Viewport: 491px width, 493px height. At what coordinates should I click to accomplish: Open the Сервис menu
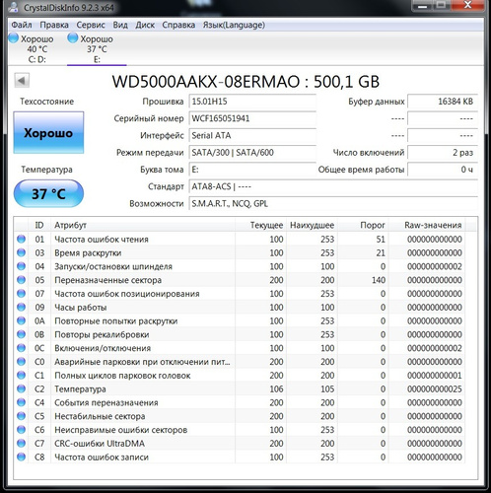pyautogui.click(x=91, y=25)
